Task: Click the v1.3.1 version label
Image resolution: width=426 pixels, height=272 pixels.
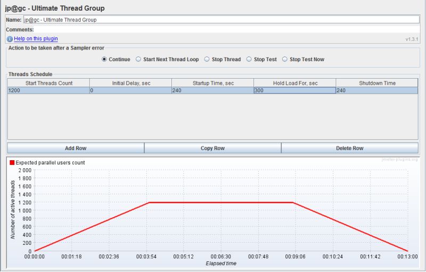Action: click(x=412, y=39)
